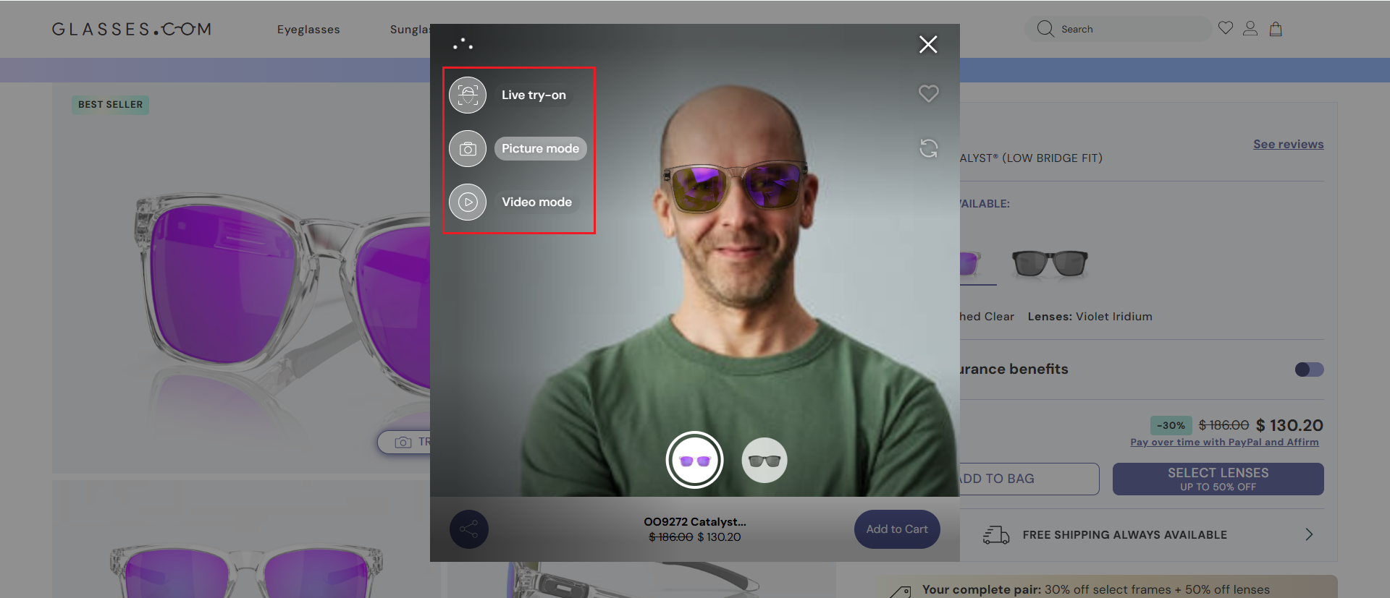Open the wishlist heart in header
1390x598 pixels.
tap(1225, 28)
